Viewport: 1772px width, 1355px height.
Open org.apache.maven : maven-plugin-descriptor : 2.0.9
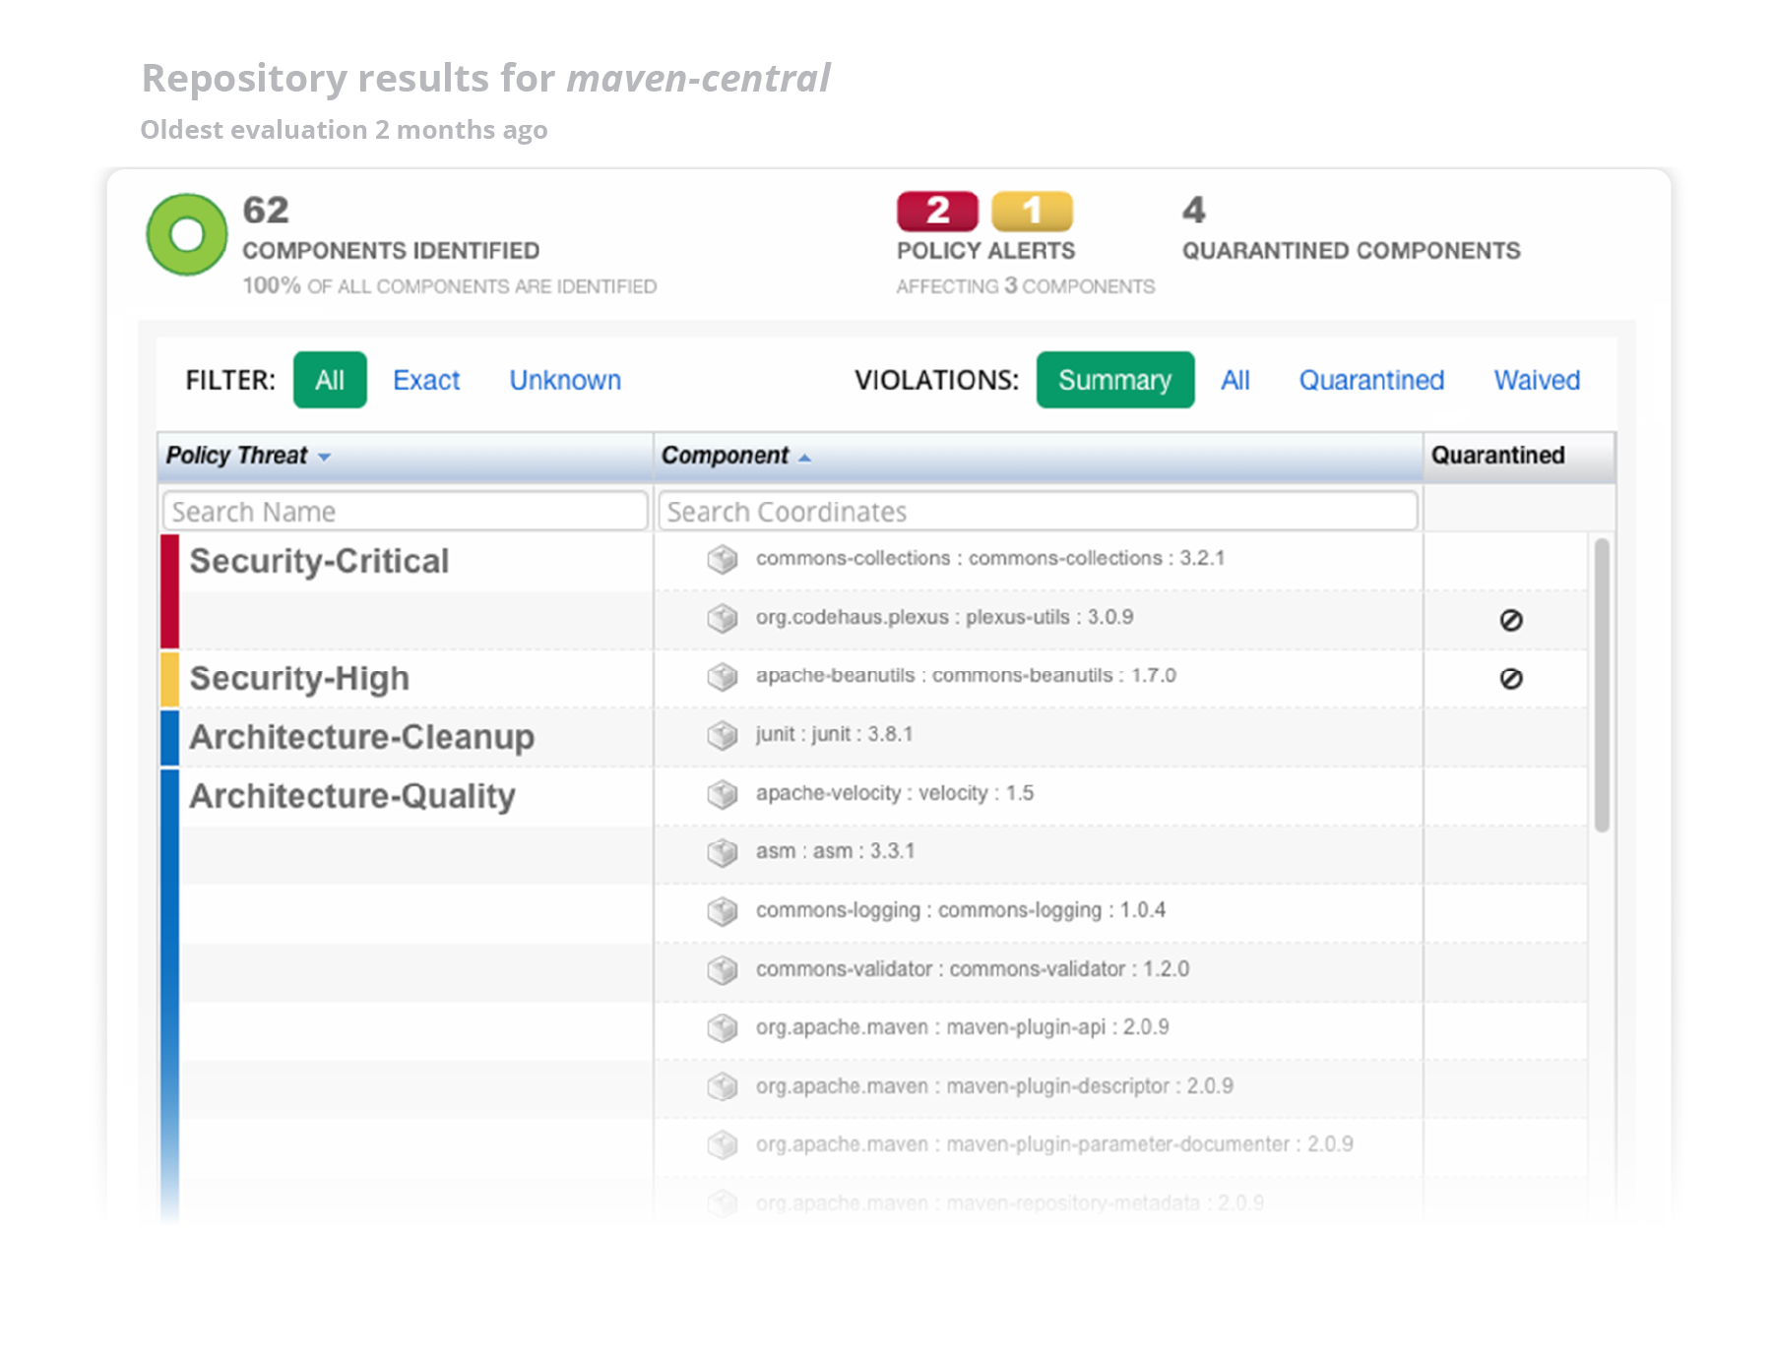click(x=994, y=1086)
